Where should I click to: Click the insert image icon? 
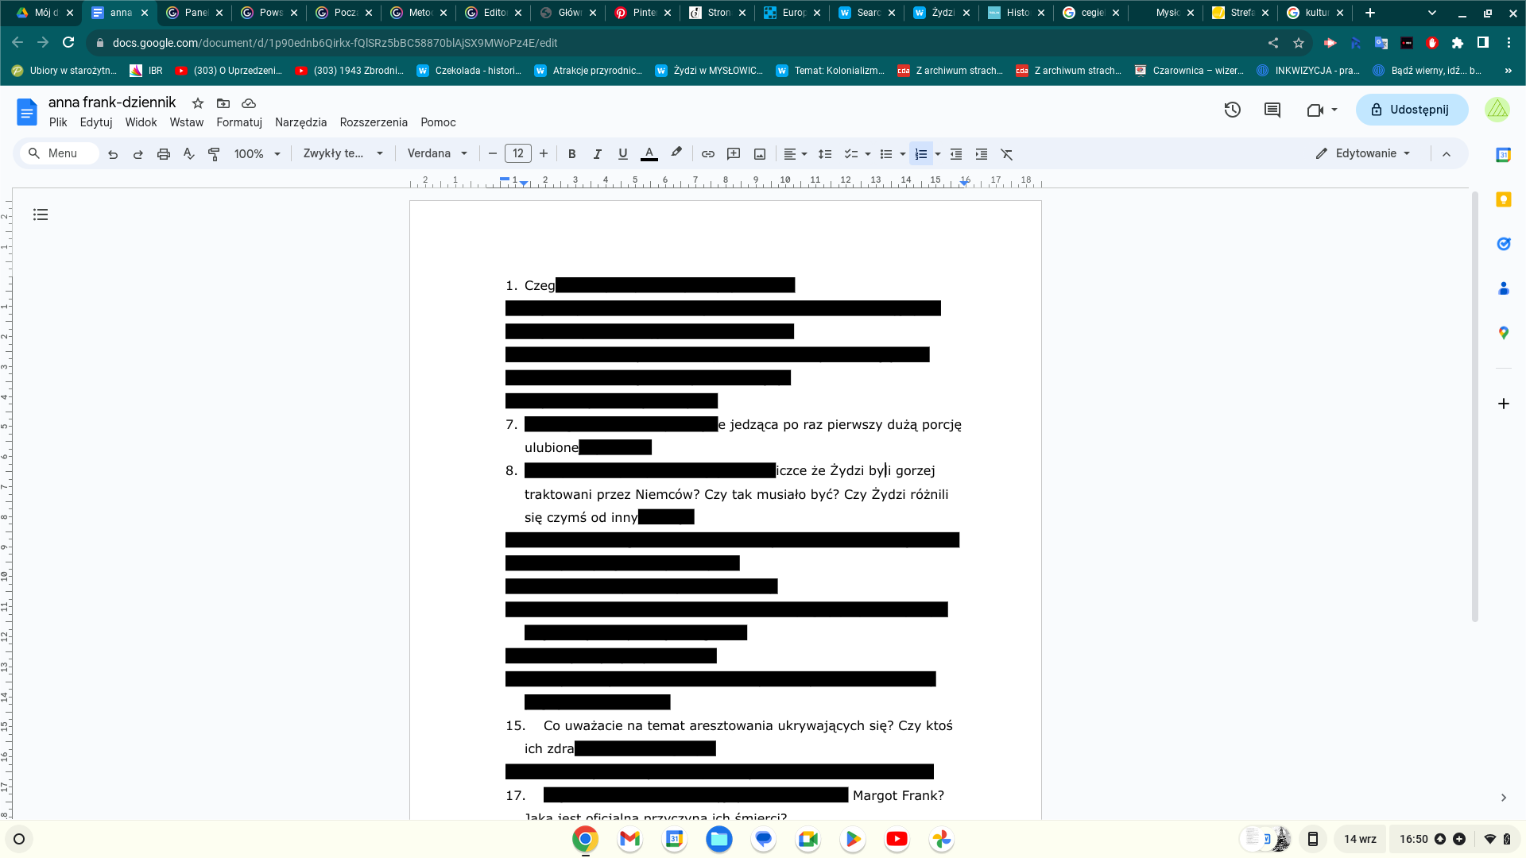[x=760, y=154]
